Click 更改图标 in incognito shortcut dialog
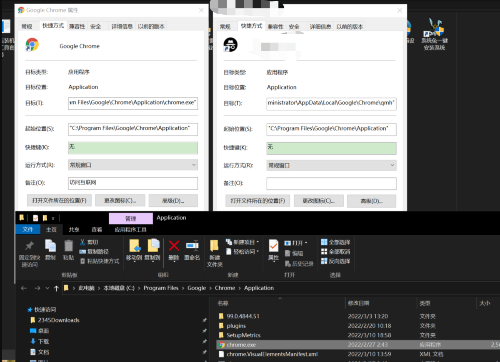The height and width of the screenshot is (362, 500). [x=318, y=201]
